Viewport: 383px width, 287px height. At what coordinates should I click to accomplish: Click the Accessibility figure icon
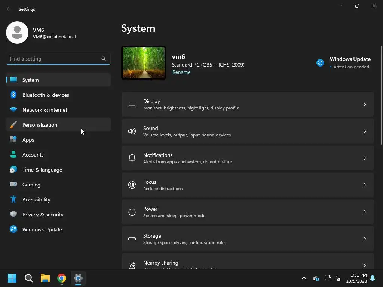pos(13,200)
